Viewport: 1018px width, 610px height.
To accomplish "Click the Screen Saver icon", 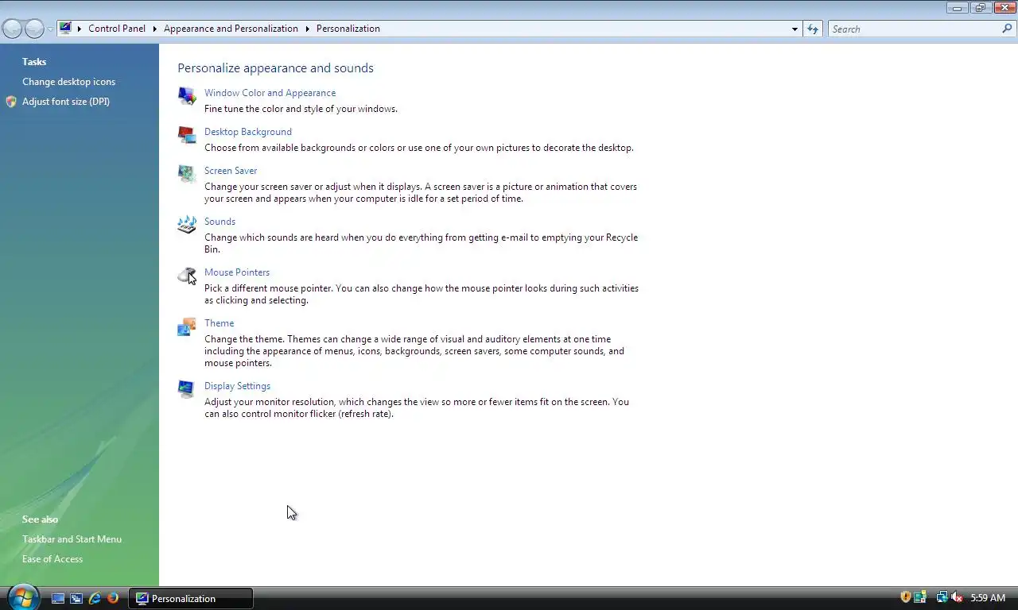I will pos(187,174).
